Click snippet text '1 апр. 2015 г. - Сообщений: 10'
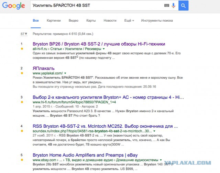Screen dimensions: 220x173 pyautogui.click(x=56, y=107)
